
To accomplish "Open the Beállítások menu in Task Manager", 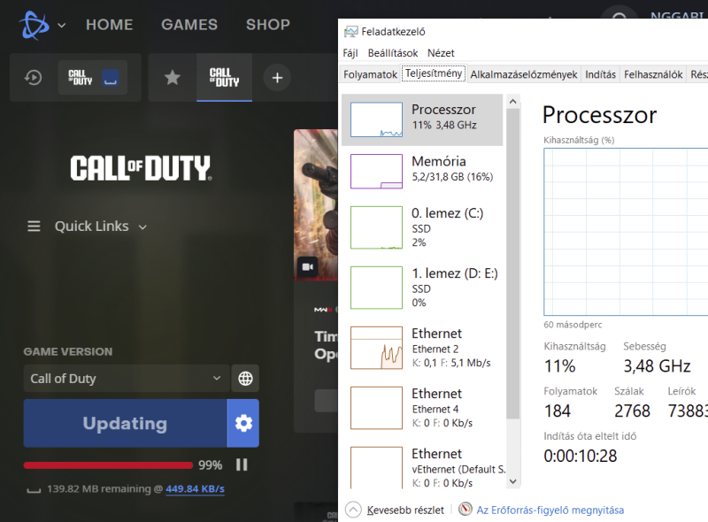I will (393, 53).
